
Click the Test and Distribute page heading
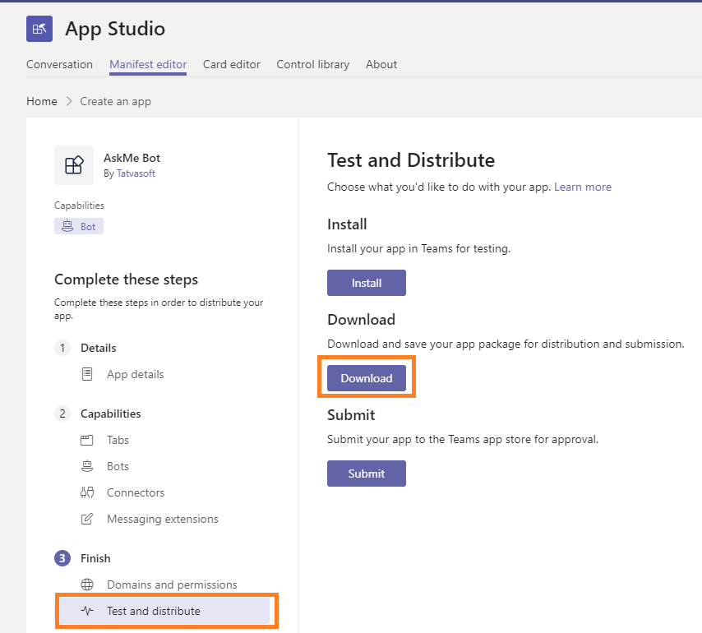point(411,160)
